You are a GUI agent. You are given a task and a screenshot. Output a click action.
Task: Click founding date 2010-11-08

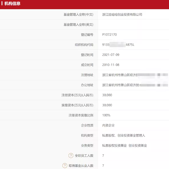click(111, 65)
